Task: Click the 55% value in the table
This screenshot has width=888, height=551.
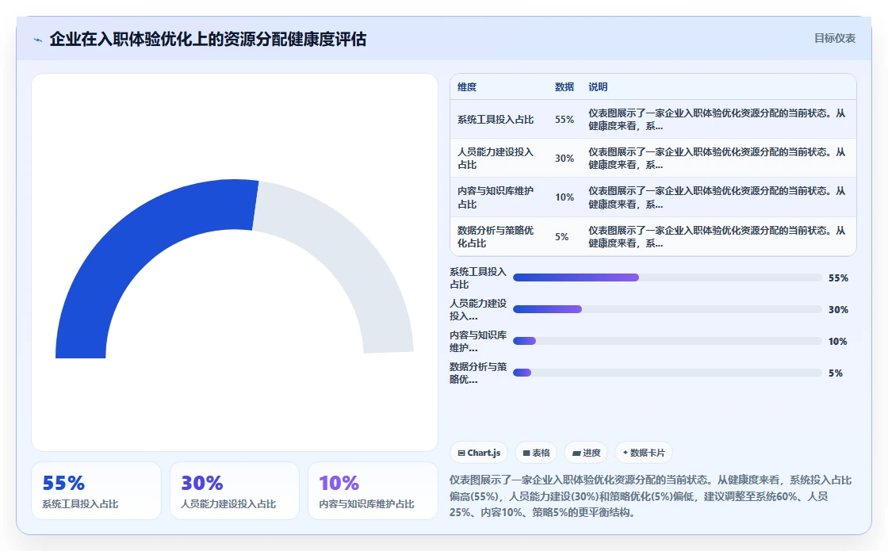Action: click(564, 120)
